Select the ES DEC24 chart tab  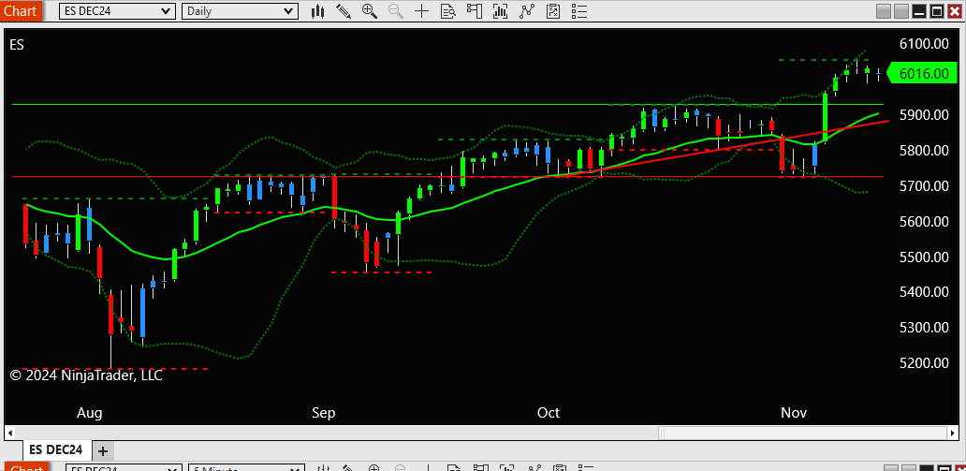(56, 450)
